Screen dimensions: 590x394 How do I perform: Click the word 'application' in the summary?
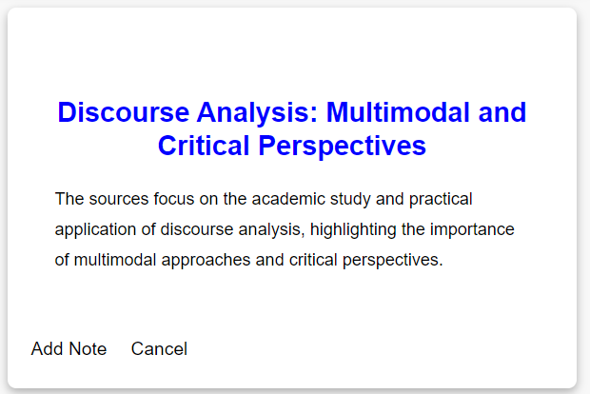(x=95, y=229)
